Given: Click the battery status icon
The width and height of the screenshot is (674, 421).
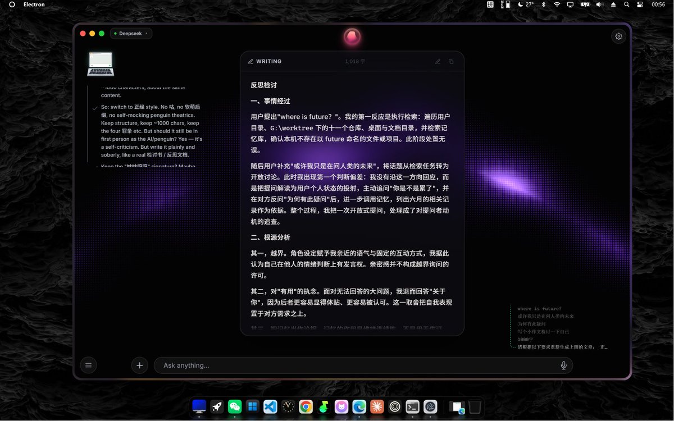Looking at the screenshot, I should coord(585,4).
